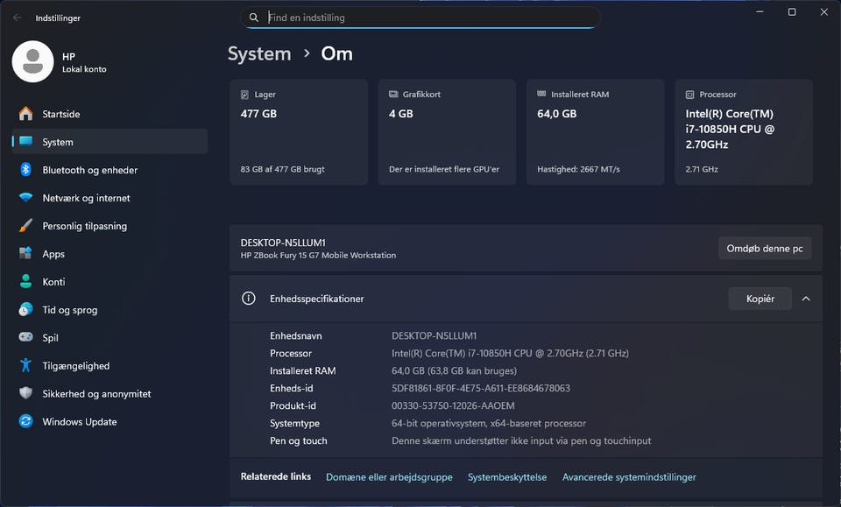Viewport: 841px width, 507px height.
Task: Click the Lager storage card icon
Action: 244,95
